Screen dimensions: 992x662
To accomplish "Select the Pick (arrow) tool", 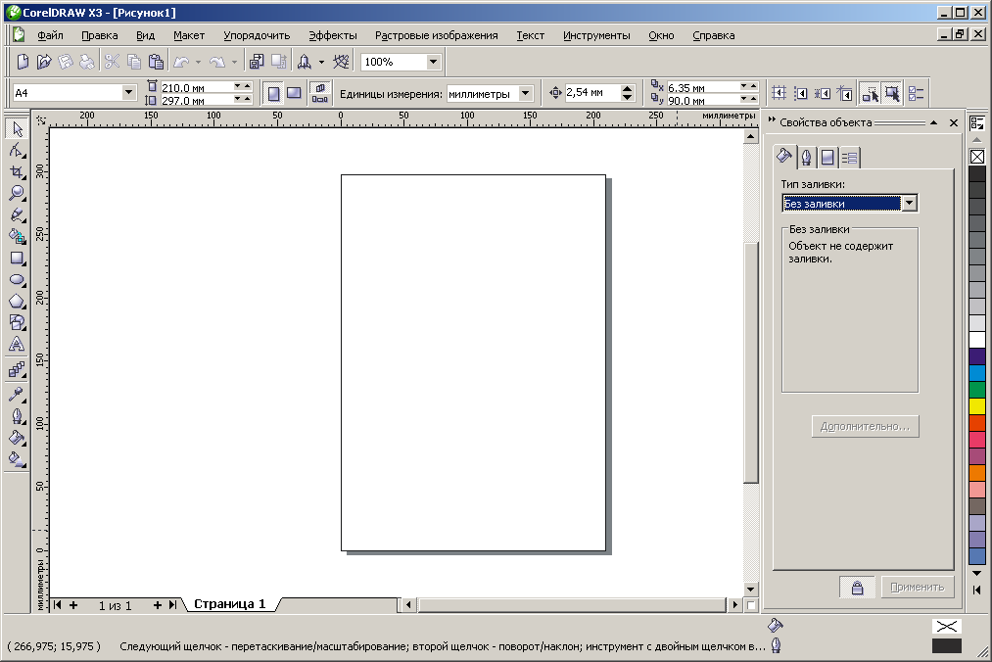I will pyautogui.click(x=17, y=129).
